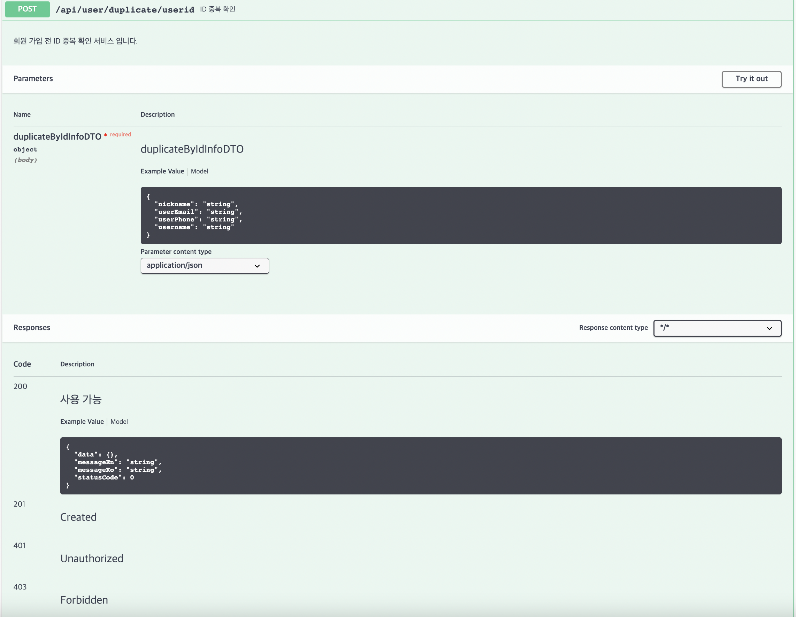The image size is (796, 617).
Task: Click the 200 response example JSON block
Action: (421, 466)
